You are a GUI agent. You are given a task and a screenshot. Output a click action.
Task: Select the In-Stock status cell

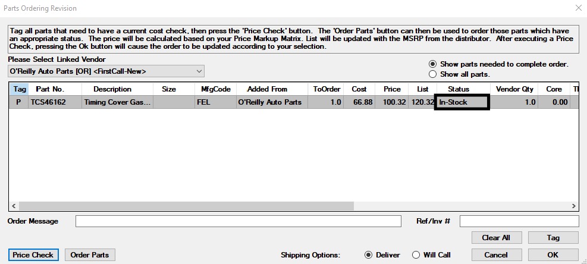pos(462,102)
